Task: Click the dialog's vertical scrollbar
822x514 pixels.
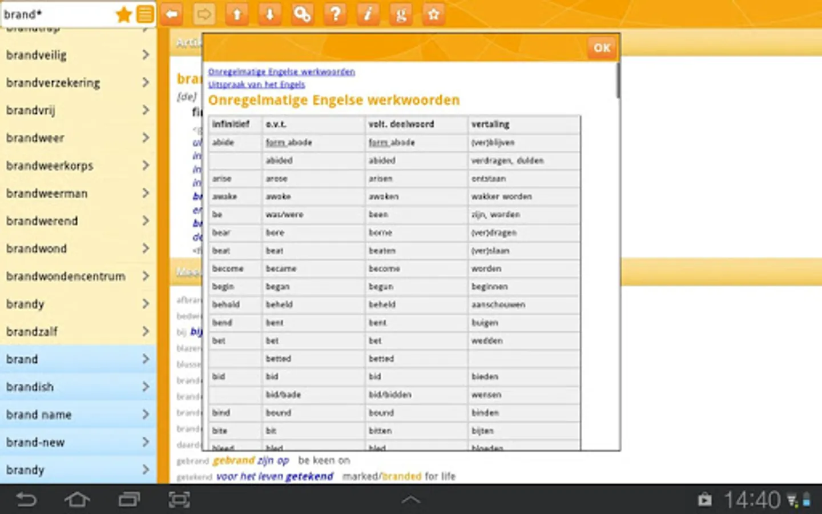Action: 617,80
